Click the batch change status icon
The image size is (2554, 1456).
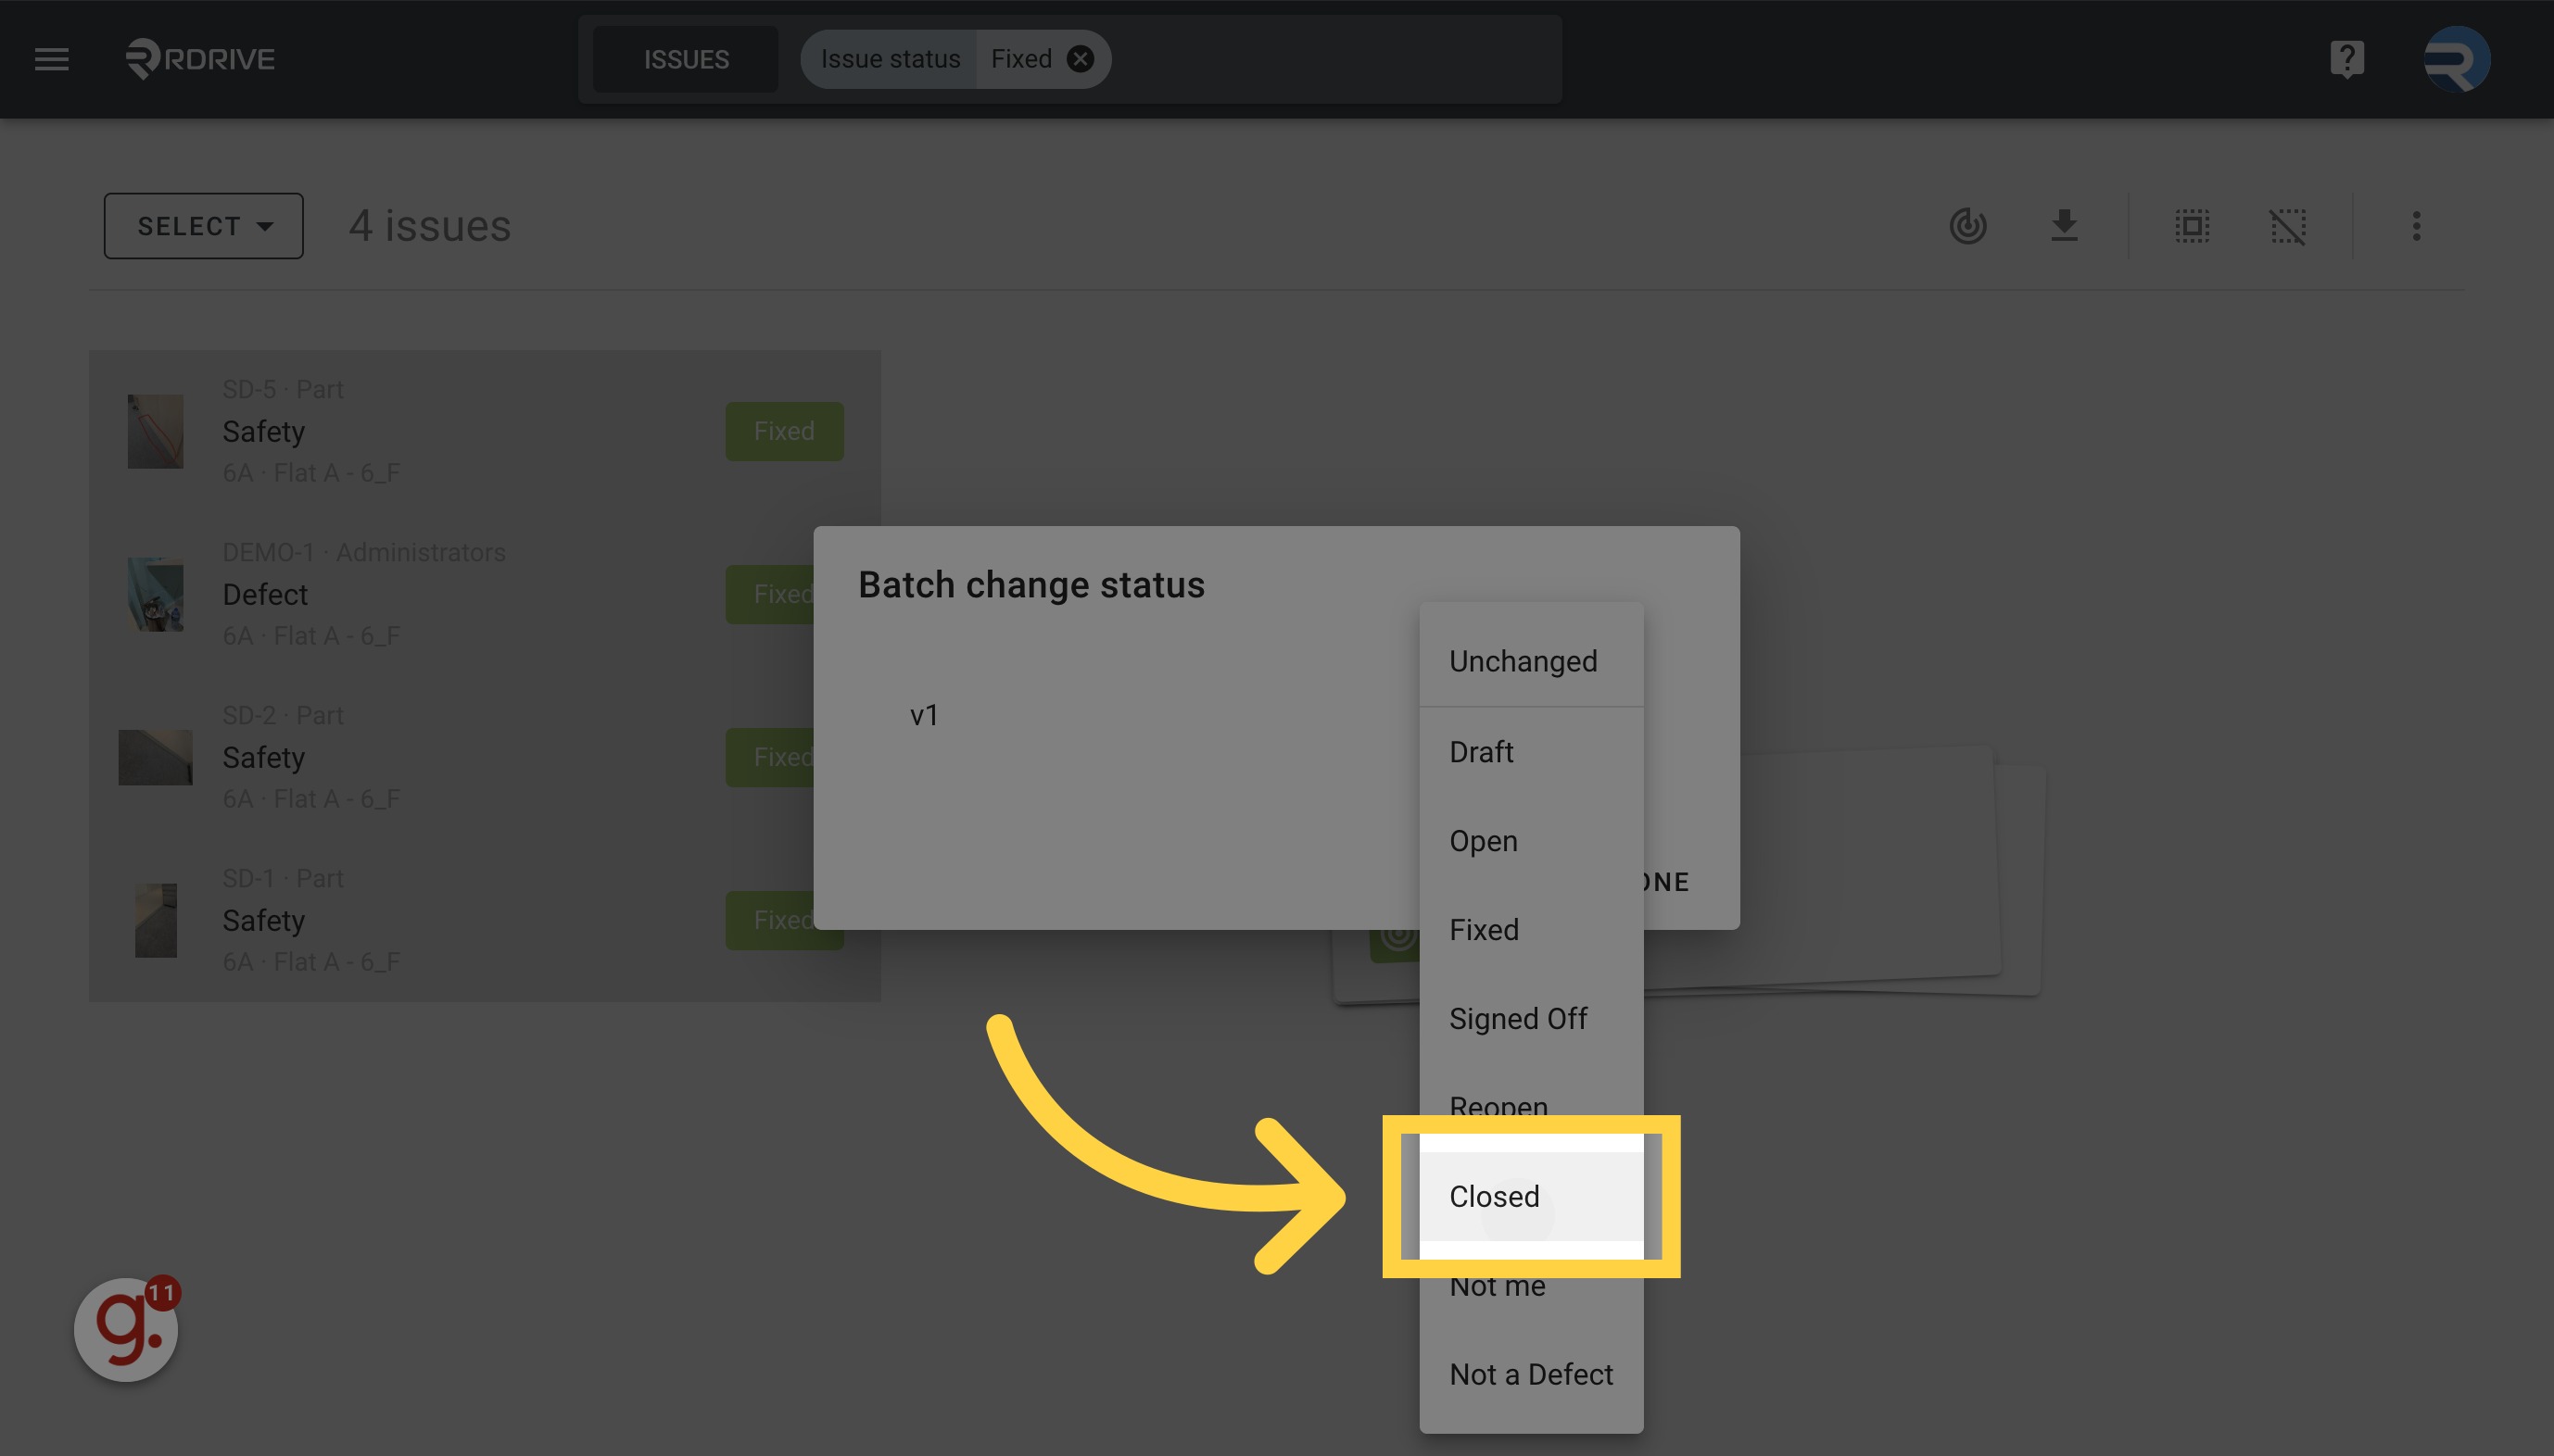tap(1966, 226)
